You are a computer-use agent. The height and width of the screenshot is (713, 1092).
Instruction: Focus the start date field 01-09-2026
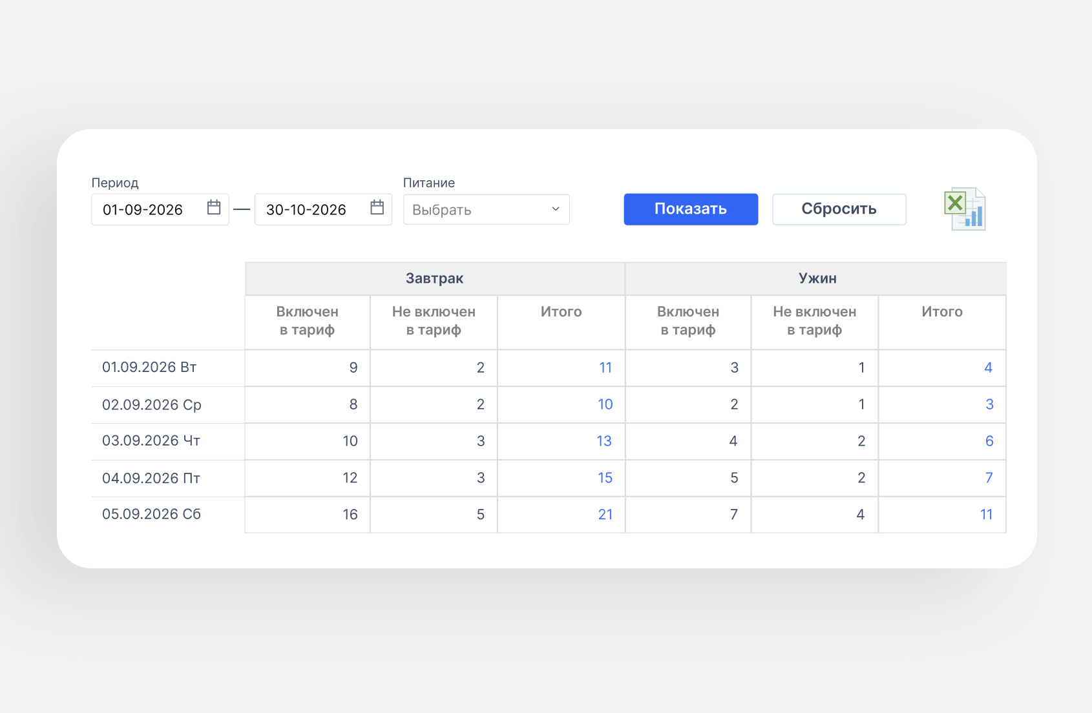click(160, 209)
